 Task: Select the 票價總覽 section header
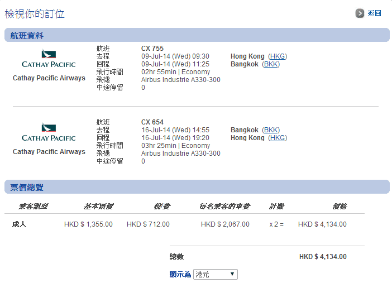[x=27, y=187]
